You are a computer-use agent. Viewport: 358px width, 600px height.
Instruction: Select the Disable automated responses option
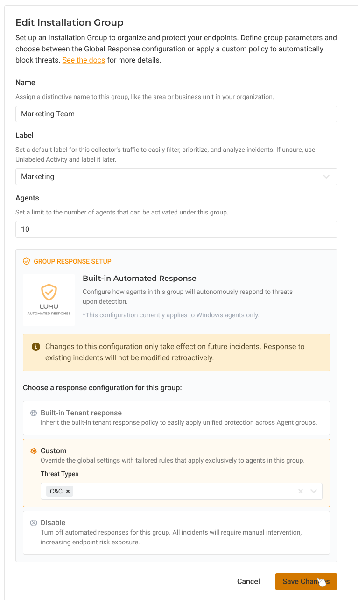[x=176, y=532]
